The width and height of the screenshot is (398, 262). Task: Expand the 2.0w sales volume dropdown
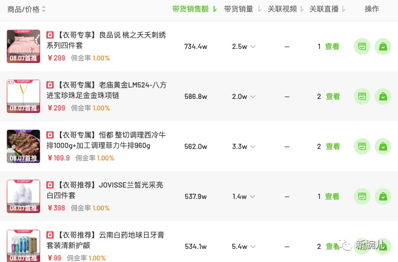[x=253, y=96]
